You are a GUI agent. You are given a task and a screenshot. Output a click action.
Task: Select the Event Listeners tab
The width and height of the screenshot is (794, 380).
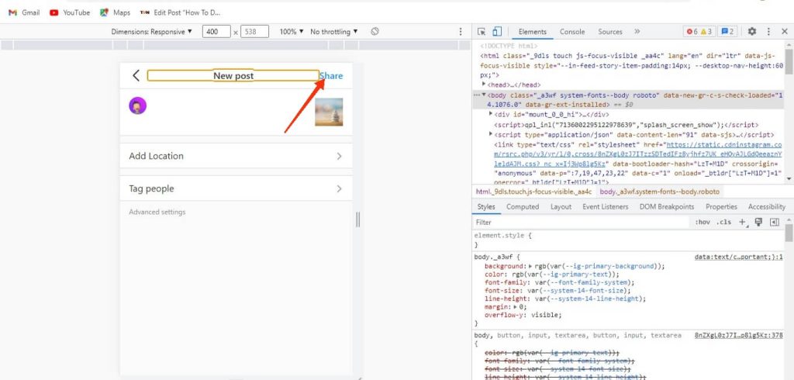pos(605,207)
